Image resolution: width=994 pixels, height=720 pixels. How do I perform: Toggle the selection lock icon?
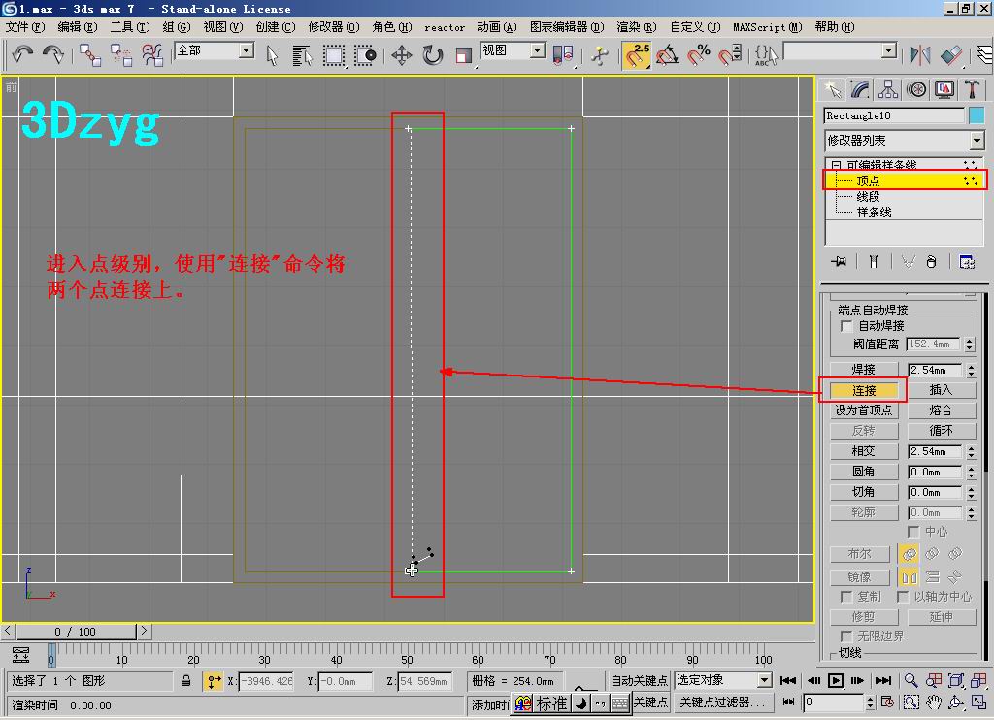click(x=186, y=681)
